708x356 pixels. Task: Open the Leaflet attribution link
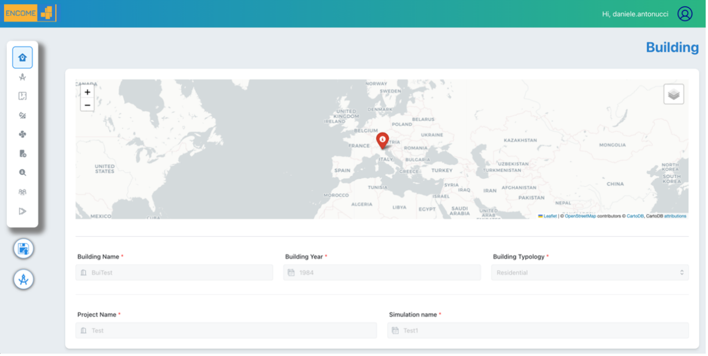[549, 216]
